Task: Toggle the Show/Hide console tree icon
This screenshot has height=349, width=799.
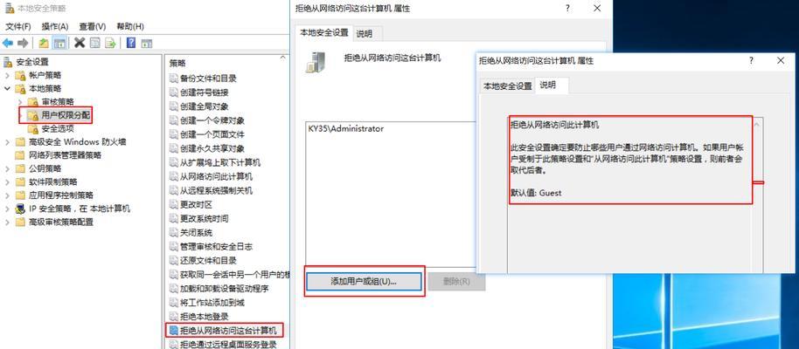Action: 59,43
